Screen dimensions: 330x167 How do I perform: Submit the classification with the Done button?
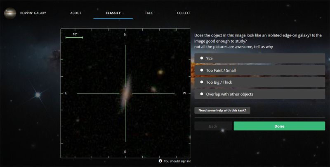tap(279, 126)
